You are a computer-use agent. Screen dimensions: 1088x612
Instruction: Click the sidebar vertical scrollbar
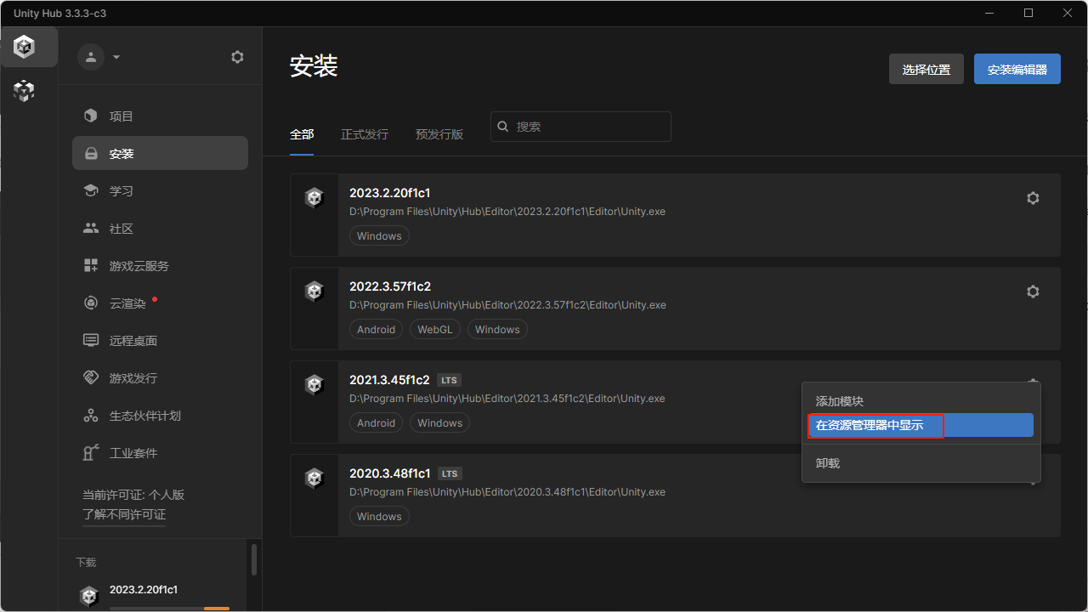tap(253, 560)
